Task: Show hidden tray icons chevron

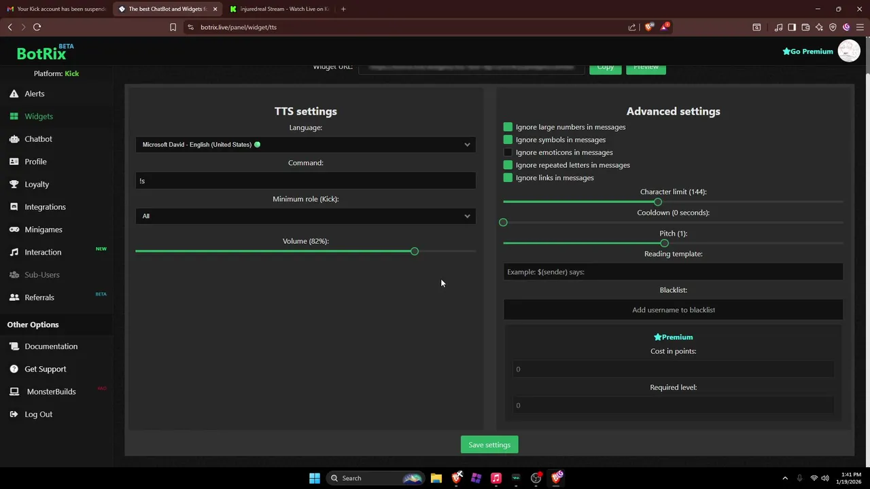Action: click(785, 478)
